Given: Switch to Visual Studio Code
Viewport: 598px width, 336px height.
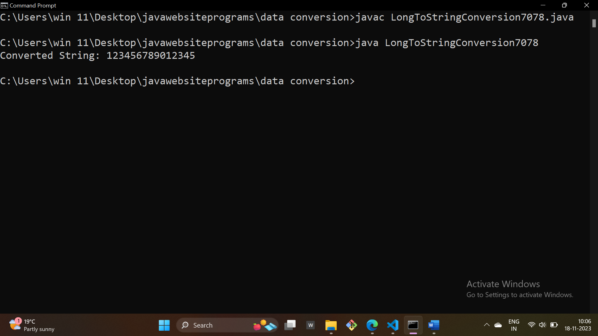Looking at the screenshot, I should pyautogui.click(x=393, y=325).
